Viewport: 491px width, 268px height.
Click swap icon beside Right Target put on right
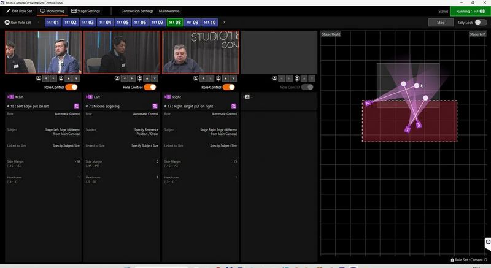tap(234, 106)
